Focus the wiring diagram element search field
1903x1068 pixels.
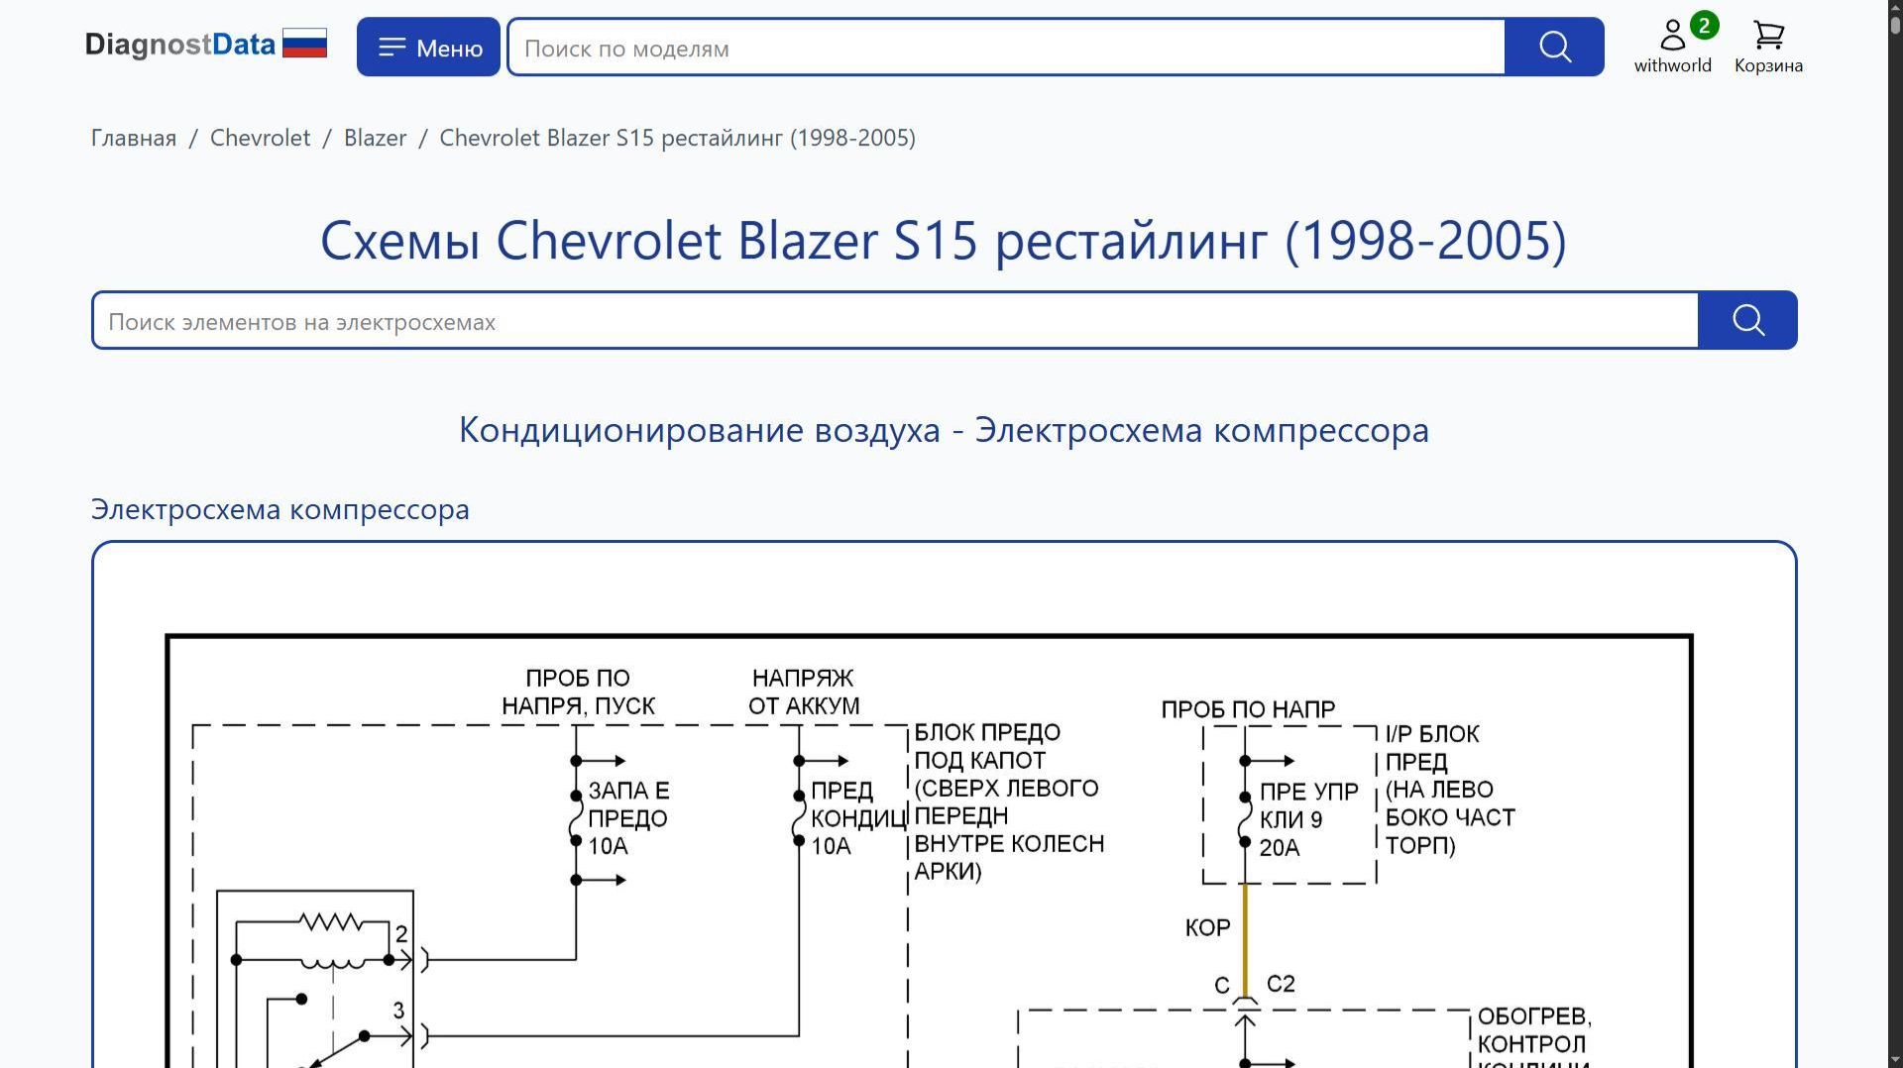[895, 320]
